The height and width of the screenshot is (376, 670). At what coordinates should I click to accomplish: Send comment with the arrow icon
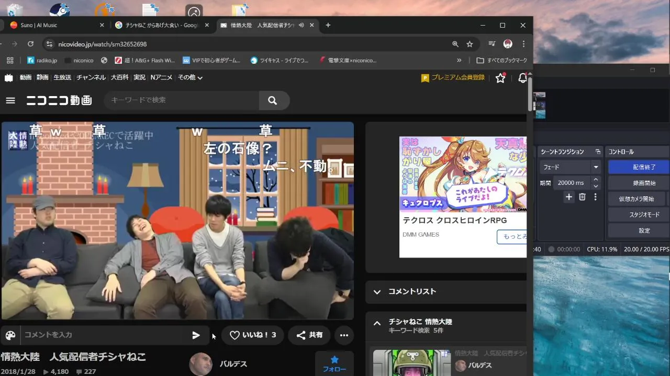tap(196, 335)
